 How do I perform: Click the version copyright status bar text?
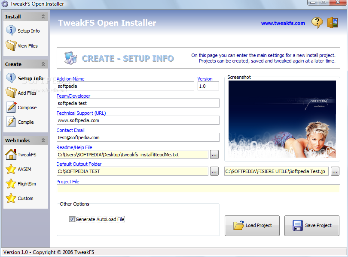49,252
